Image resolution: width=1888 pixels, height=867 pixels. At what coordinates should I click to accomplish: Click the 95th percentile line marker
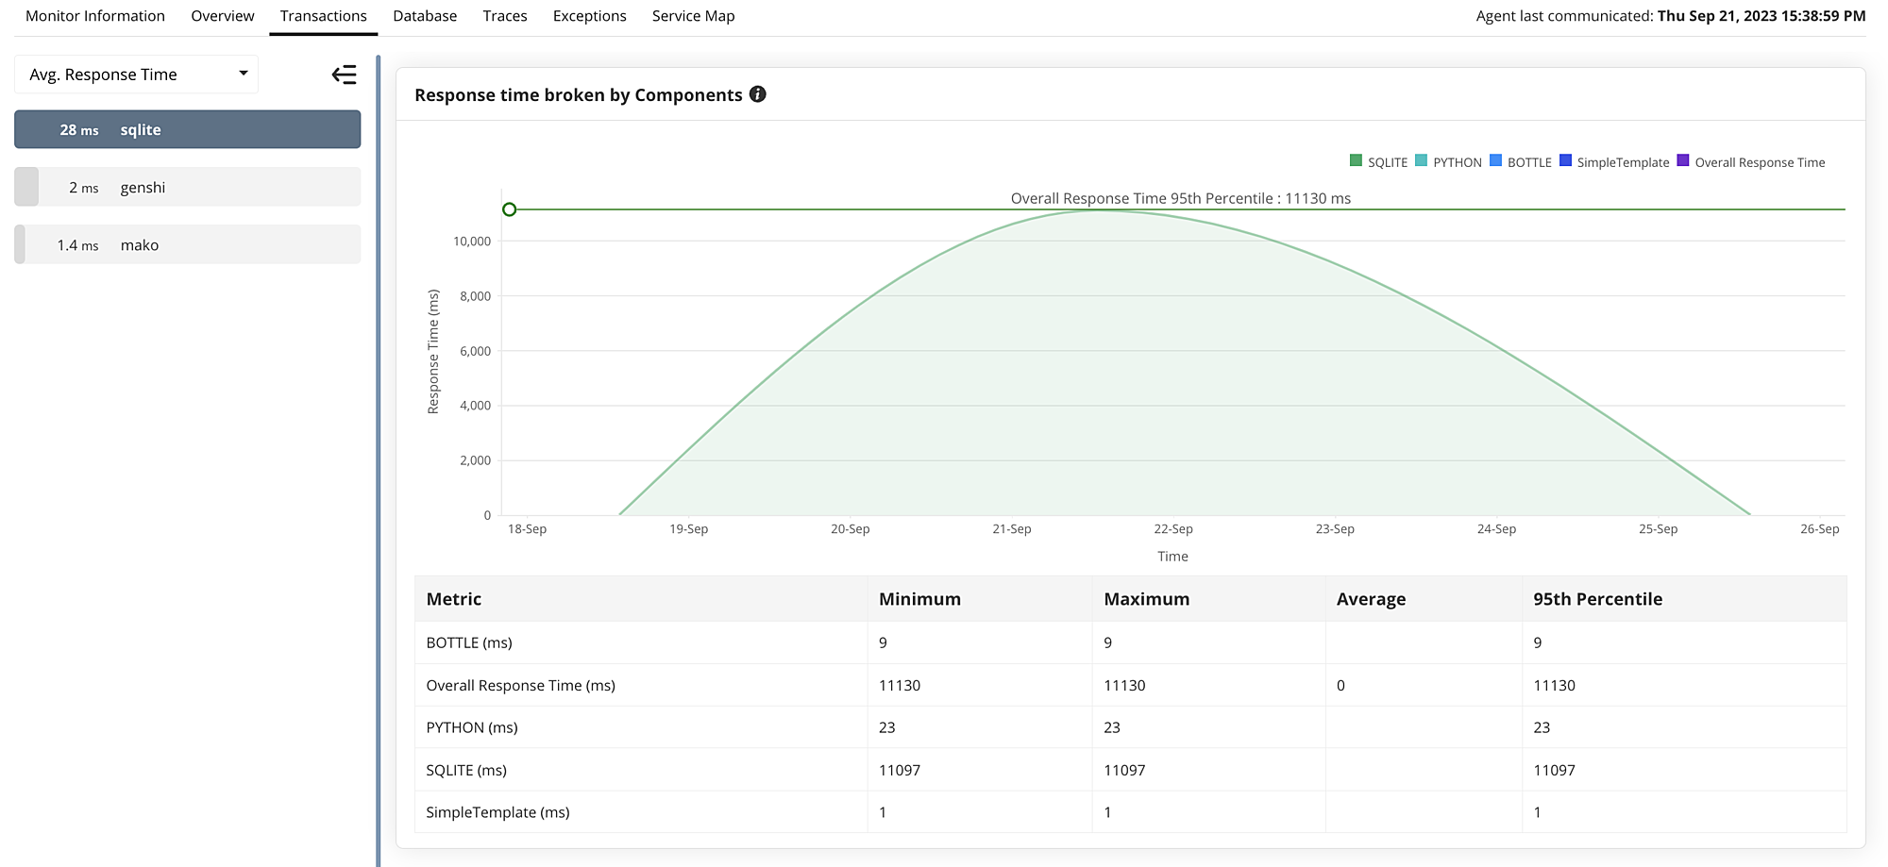[510, 209]
